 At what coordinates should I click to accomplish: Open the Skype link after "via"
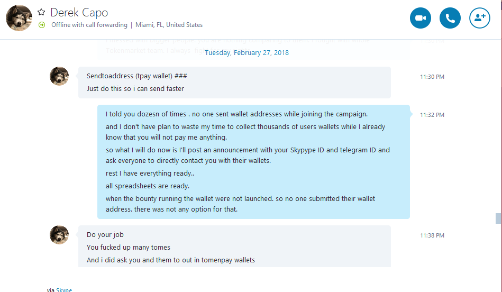point(64,290)
